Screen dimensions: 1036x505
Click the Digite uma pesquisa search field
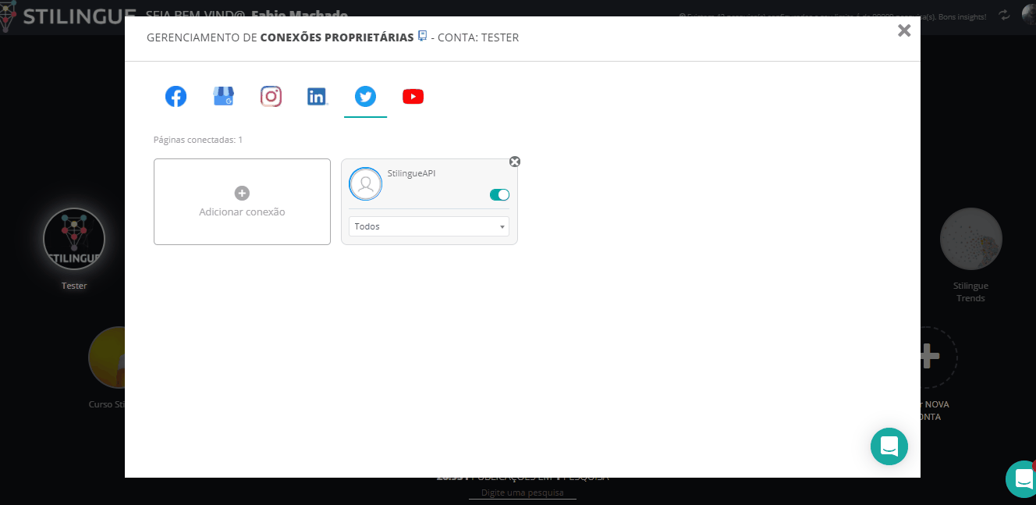coord(522,493)
